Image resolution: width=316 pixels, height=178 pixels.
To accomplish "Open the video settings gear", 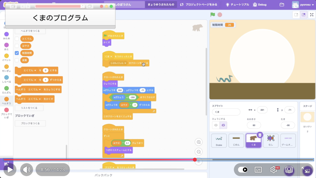I will (273, 170).
